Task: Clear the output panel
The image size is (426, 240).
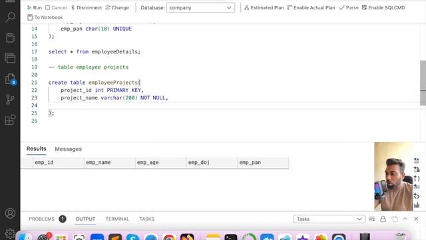Action: pos(372,219)
